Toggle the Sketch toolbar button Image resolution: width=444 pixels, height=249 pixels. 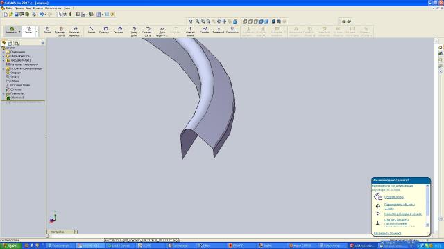click(x=28, y=30)
